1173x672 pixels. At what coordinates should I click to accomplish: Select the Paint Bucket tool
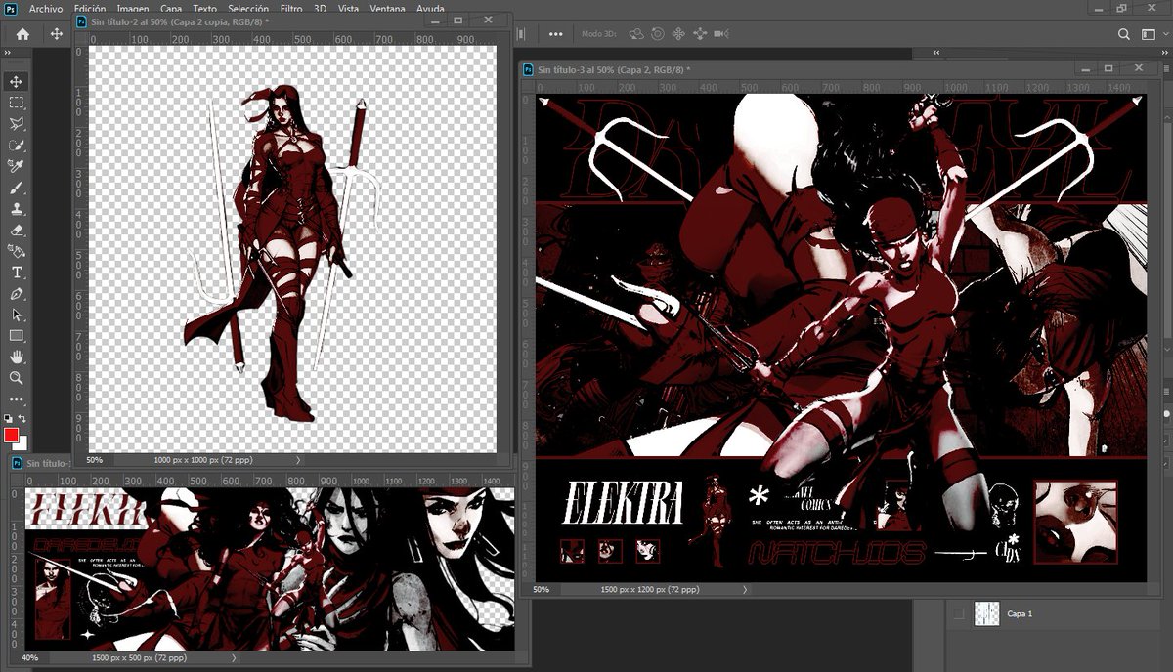click(17, 251)
